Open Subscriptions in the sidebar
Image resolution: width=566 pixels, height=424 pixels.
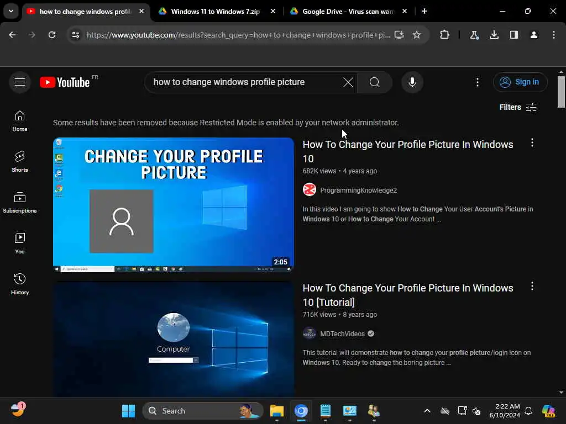[20, 203]
